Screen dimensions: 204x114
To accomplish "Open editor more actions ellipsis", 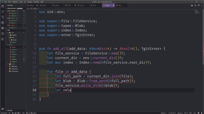I will 202,5.
